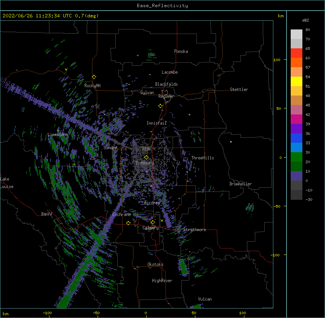Click the ThreeHills city label
Image resolution: width=325 pixels, height=318 pixels.
coord(203,158)
